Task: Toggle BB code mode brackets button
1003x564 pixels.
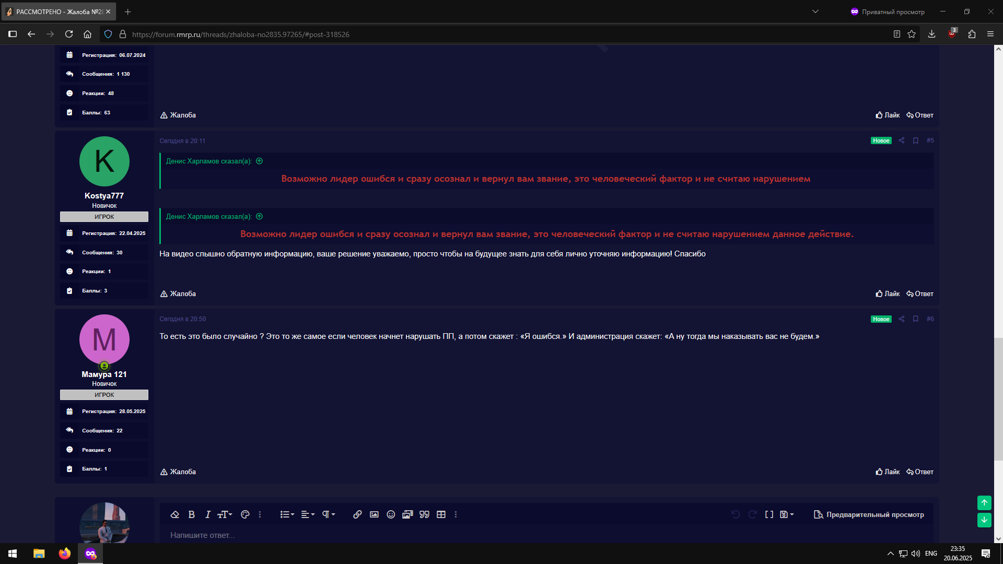Action: point(769,514)
